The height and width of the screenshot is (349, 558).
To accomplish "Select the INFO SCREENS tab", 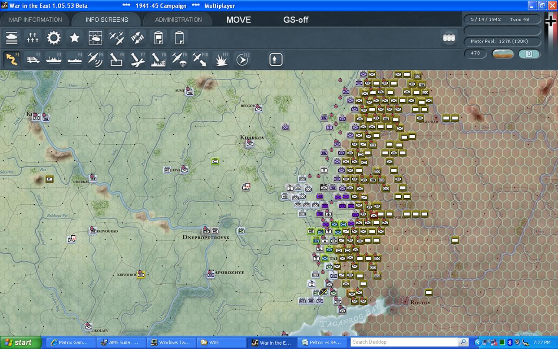I will [x=107, y=20].
